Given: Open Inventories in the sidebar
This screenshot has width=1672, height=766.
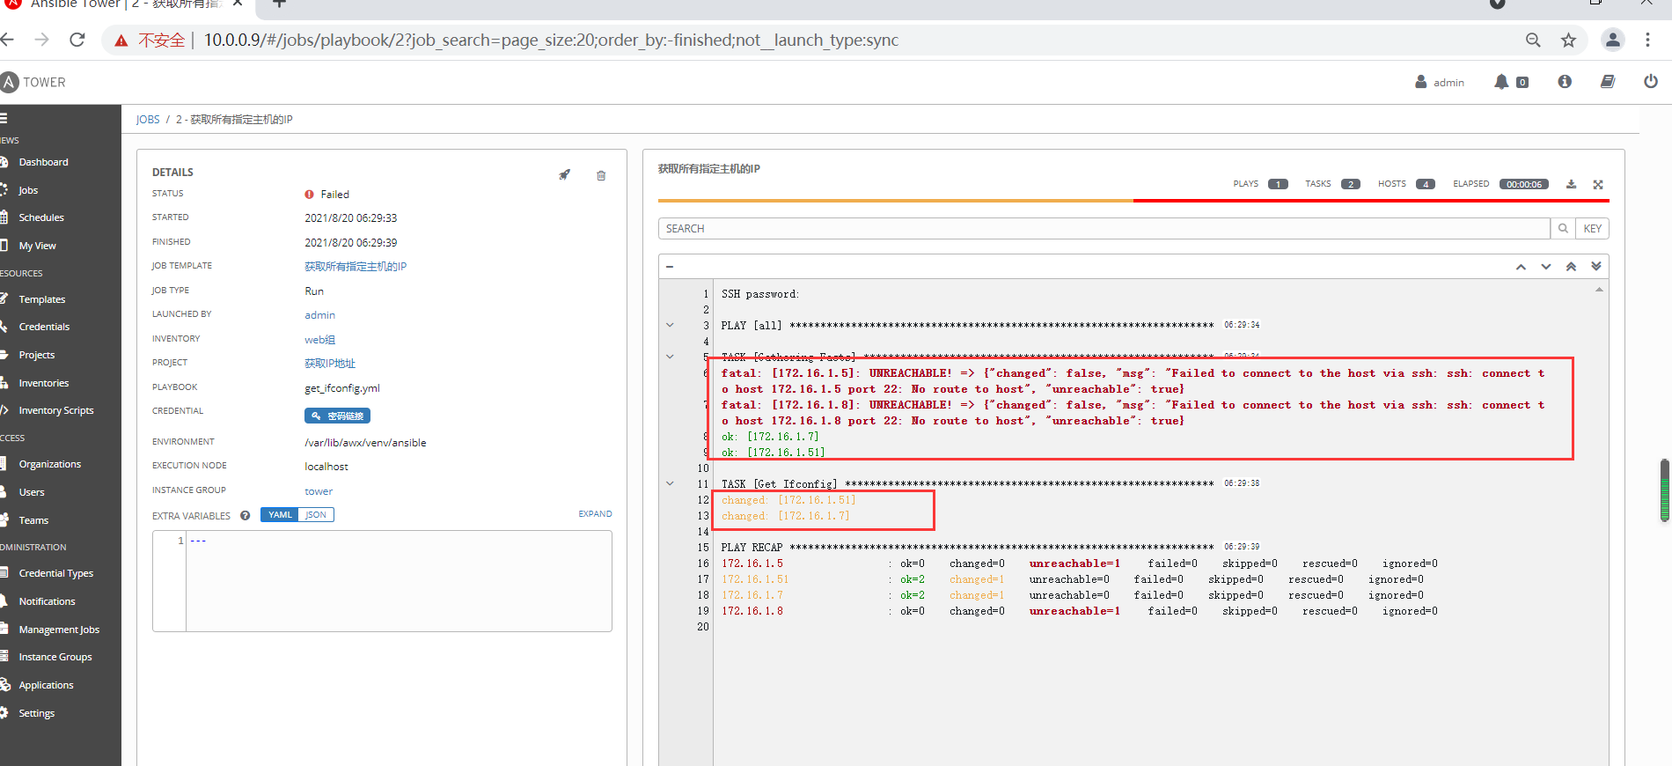Looking at the screenshot, I should (44, 383).
